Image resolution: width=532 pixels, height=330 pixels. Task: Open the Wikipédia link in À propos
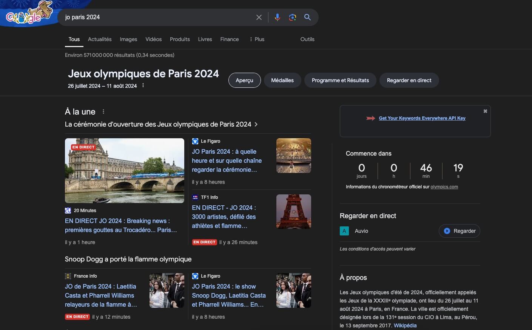405,325
